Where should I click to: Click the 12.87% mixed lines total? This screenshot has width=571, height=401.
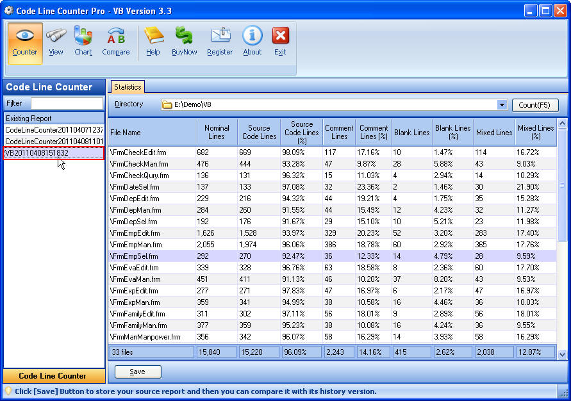[536, 352]
